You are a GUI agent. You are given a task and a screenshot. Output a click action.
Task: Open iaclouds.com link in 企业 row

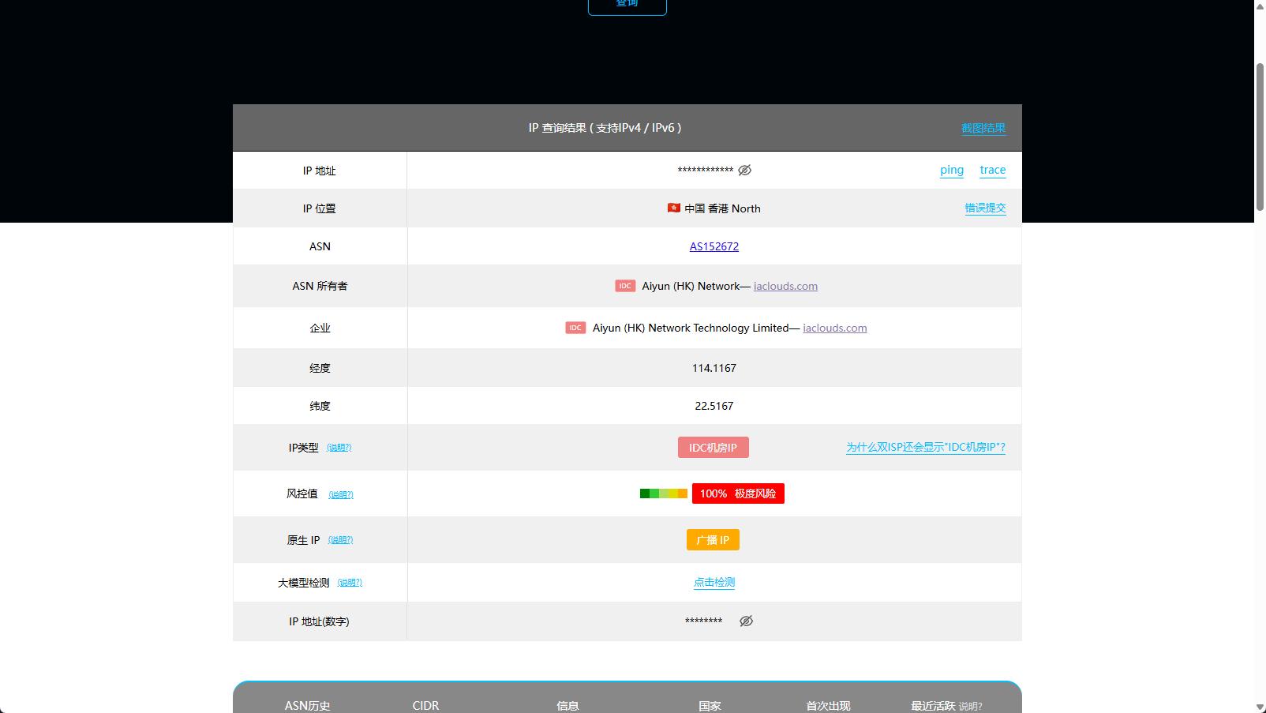click(x=835, y=328)
